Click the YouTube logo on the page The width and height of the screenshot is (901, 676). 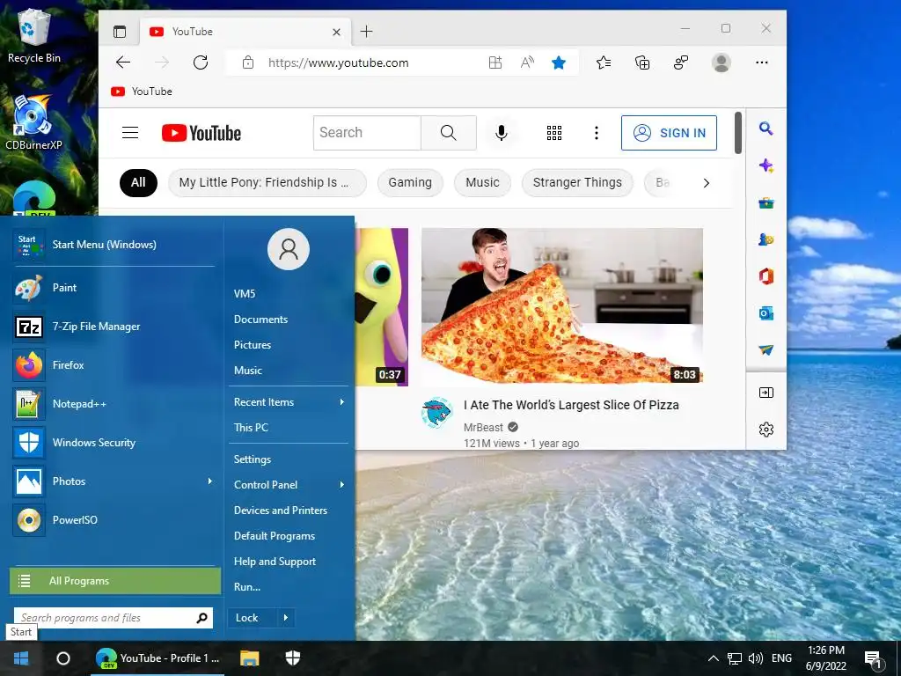click(201, 133)
